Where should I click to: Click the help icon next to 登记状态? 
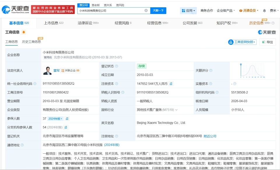(116, 66)
